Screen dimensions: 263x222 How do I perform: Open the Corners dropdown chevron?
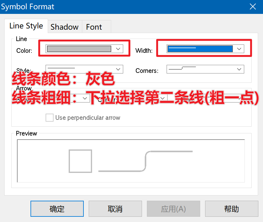coord(239,69)
